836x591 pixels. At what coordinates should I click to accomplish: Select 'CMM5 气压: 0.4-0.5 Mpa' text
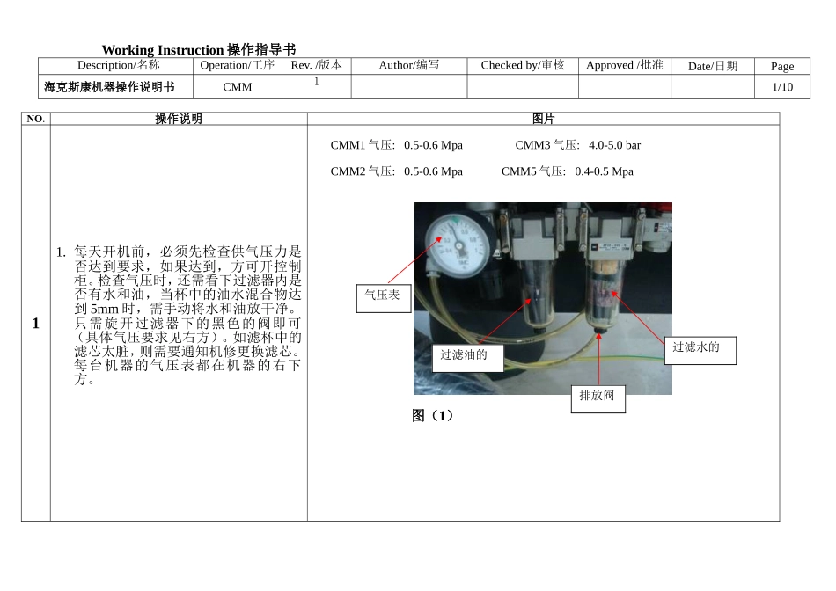click(x=568, y=171)
